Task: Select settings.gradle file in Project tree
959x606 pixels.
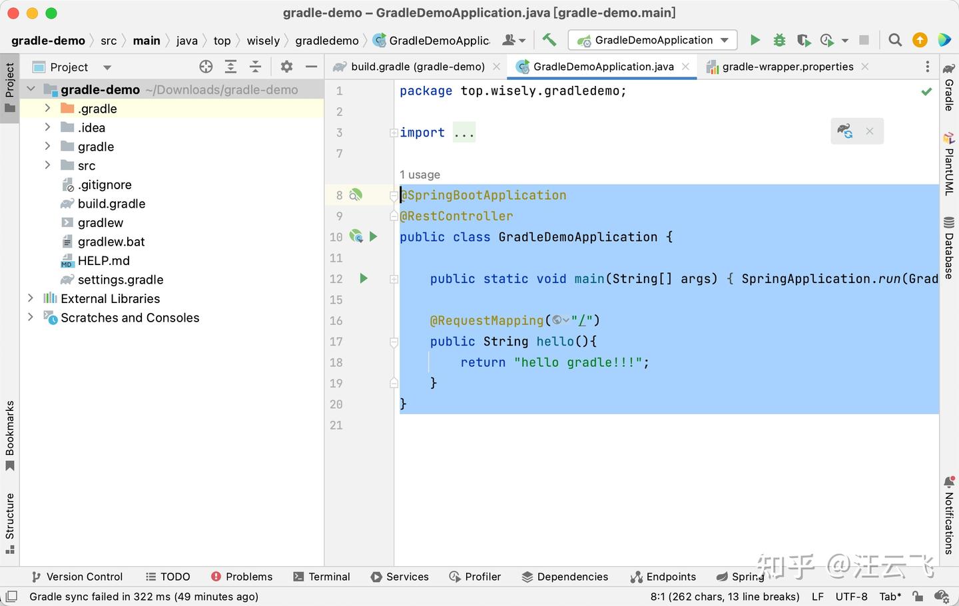Action: (x=121, y=280)
